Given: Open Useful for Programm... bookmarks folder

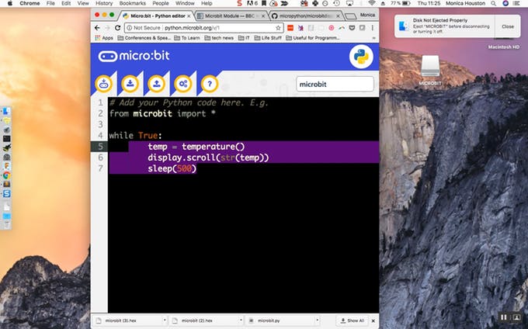Looking at the screenshot, I should (313, 38).
